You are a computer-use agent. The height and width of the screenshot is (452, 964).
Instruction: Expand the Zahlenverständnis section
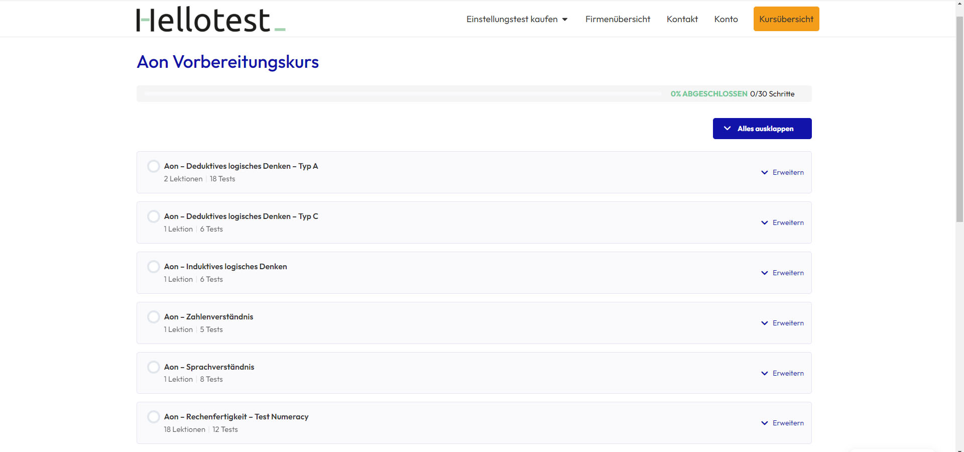pos(782,323)
